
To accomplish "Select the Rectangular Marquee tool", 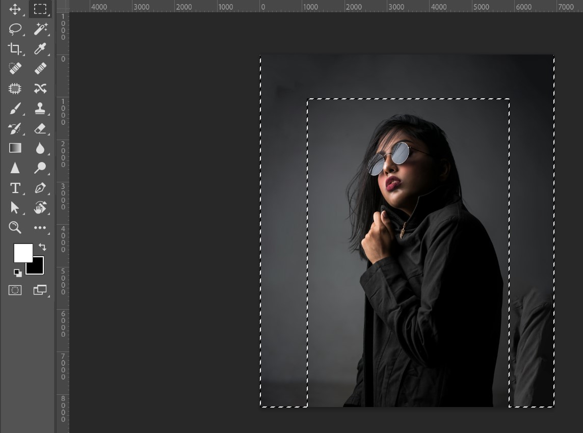I will pos(40,9).
